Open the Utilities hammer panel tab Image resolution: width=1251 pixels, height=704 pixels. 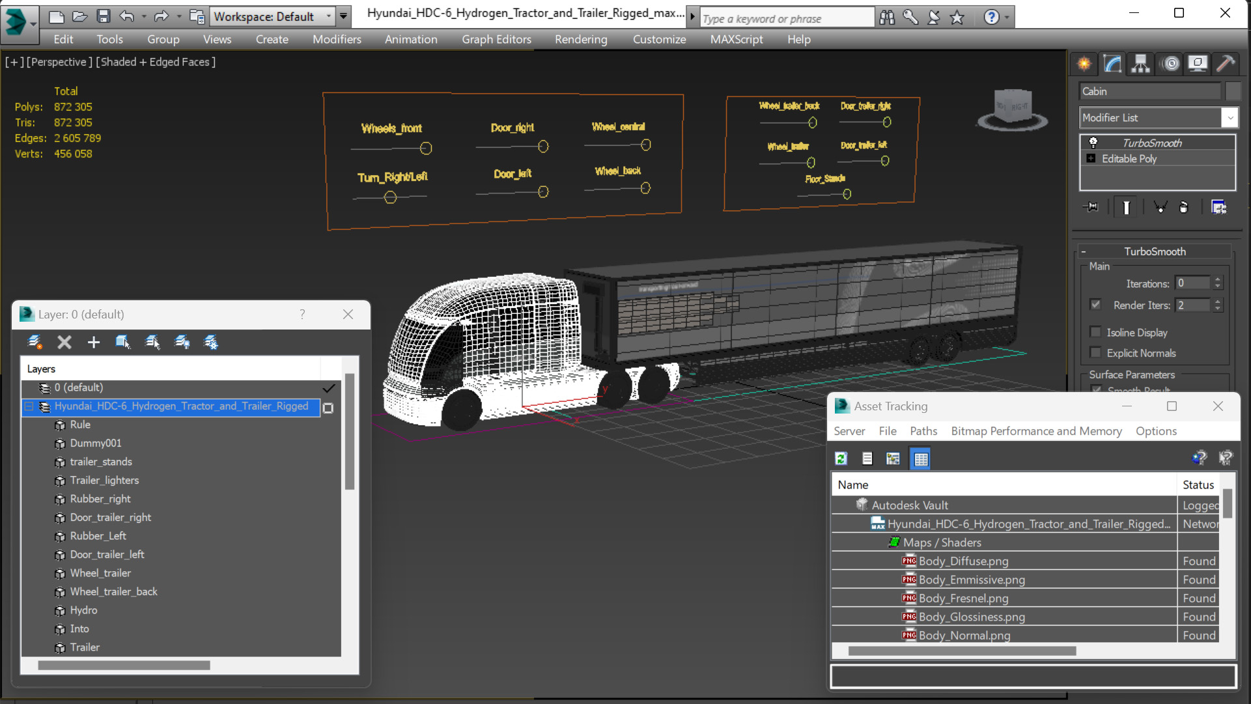tap(1226, 64)
